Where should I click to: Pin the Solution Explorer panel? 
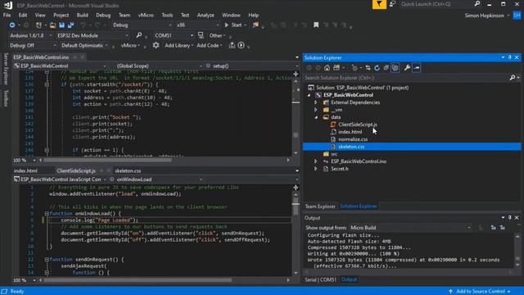point(509,57)
